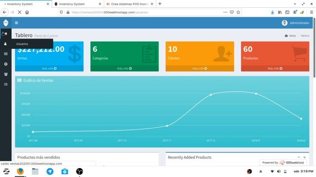Save page to Pocket

pos(232,12)
